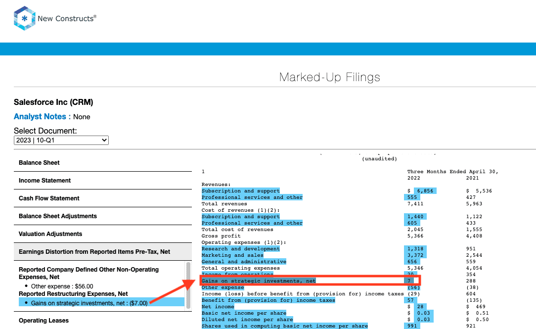Click Gains on strategic investments, net filing line
This screenshot has width=536, height=329.
click(259, 281)
